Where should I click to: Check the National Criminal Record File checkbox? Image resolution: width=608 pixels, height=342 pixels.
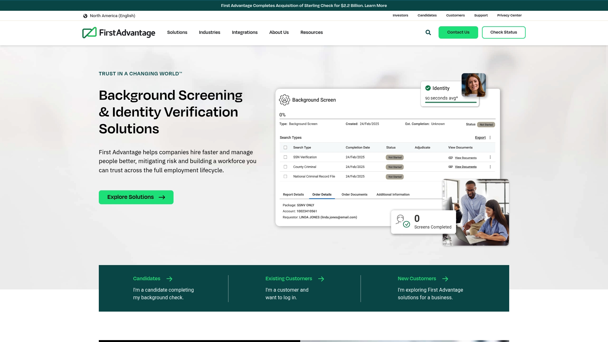click(x=285, y=176)
